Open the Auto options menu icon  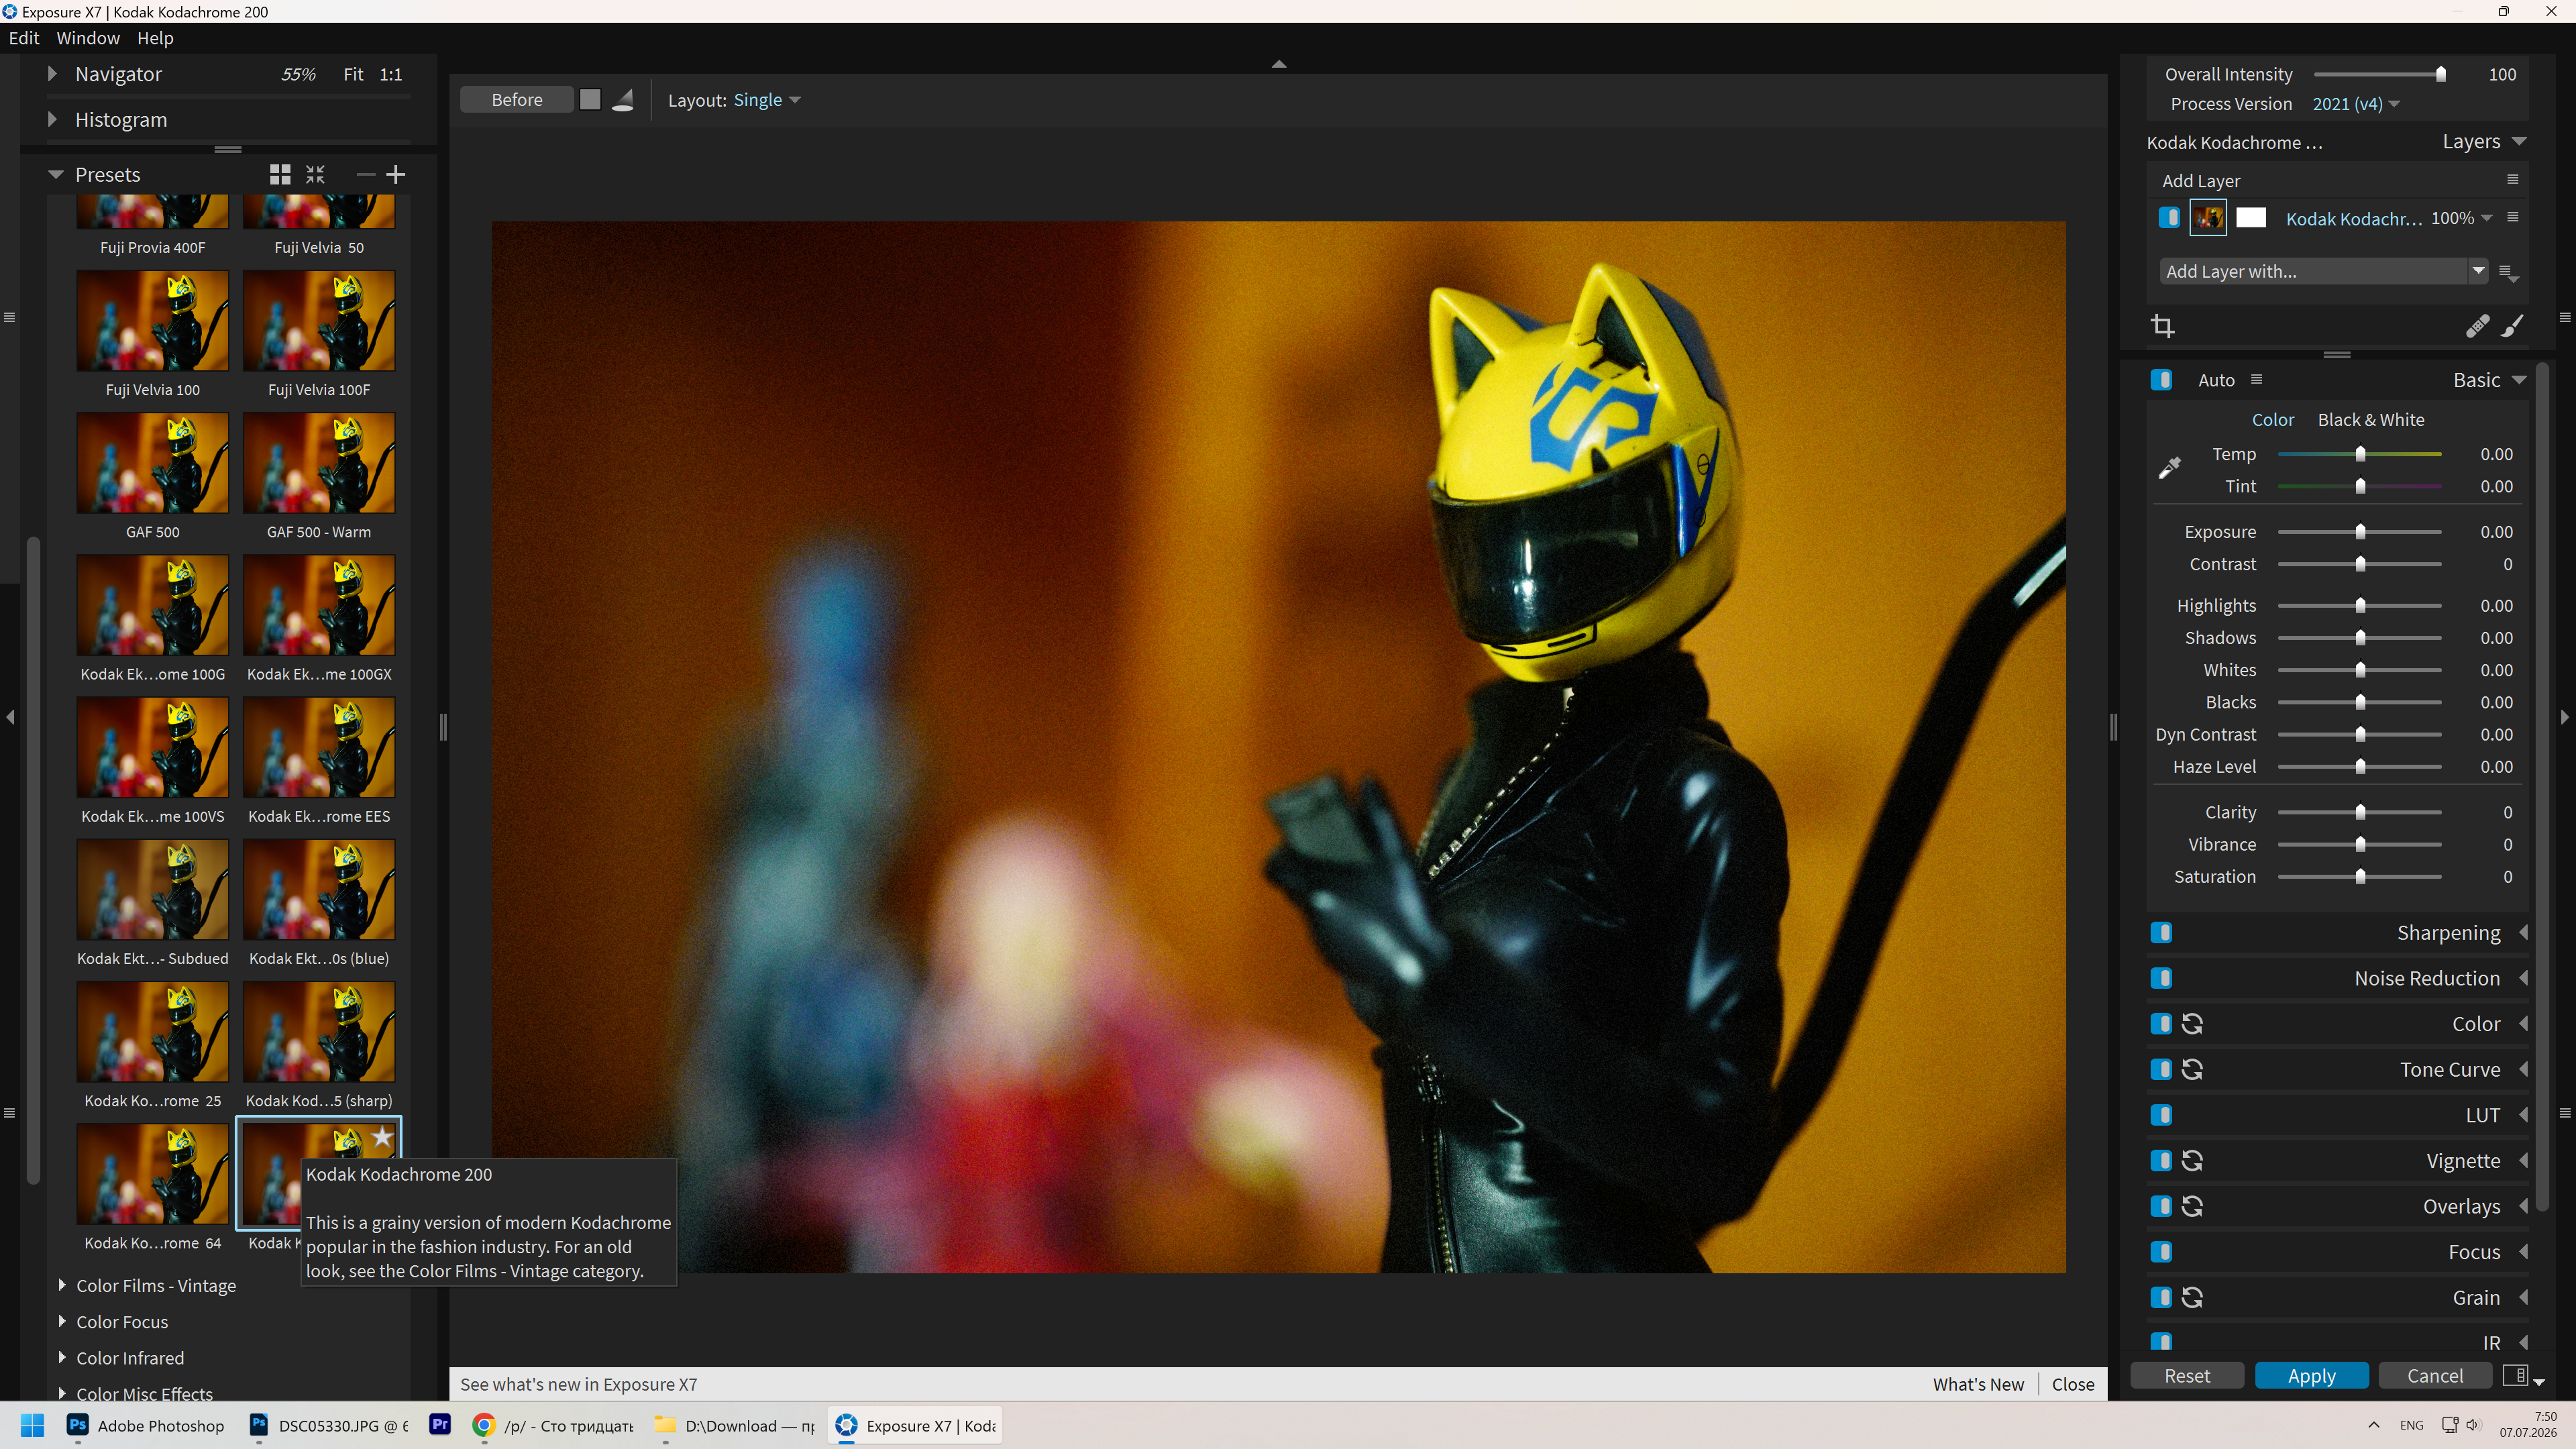2256,380
